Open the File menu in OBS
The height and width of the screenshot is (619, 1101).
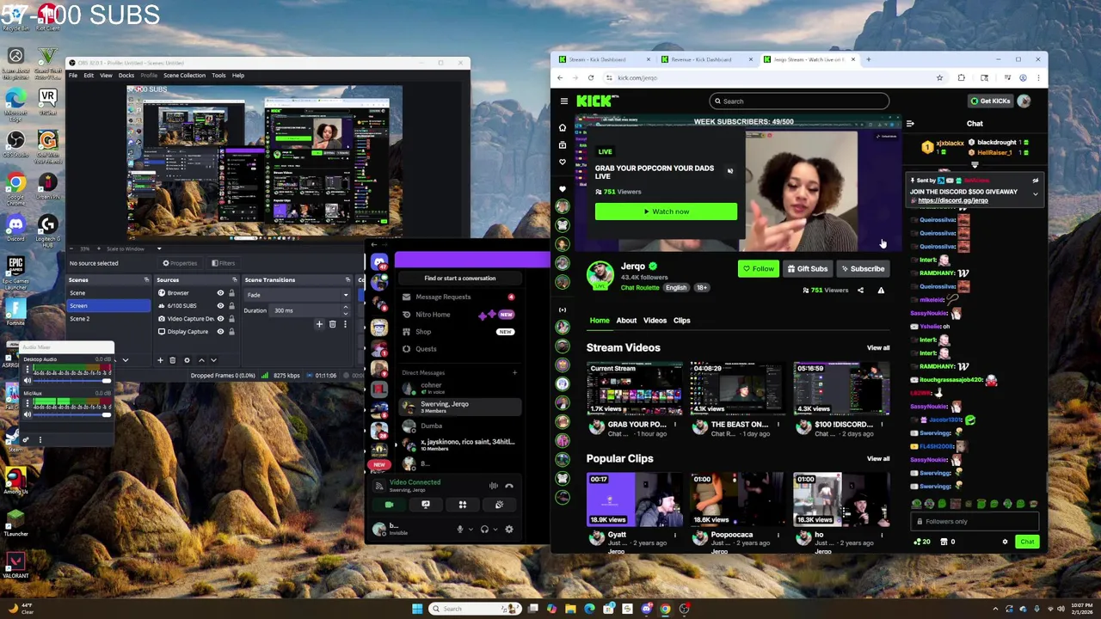click(x=73, y=76)
